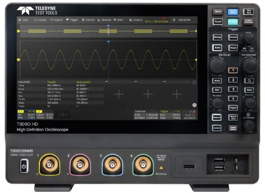Open Measure in the on-screen menu bar
Viewport: 265px width, 193px height.
click(104, 20)
